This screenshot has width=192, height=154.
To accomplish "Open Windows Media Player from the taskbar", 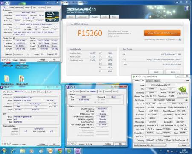I will point(32,151).
